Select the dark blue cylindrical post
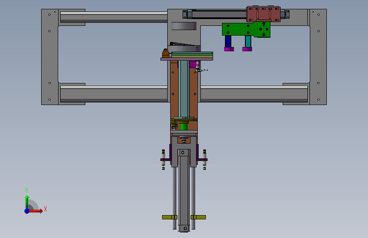Viewport: 368px width, 238px height. click(x=228, y=42)
